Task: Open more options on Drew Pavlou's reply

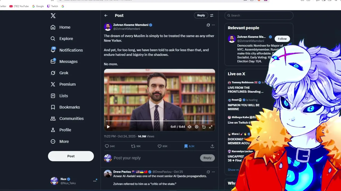Action: tap(213, 172)
